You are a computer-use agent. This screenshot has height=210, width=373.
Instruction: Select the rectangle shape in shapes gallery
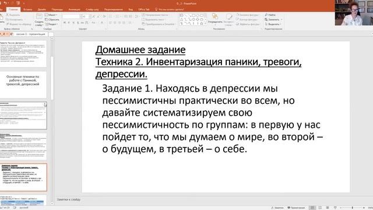click(x=193, y=15)
